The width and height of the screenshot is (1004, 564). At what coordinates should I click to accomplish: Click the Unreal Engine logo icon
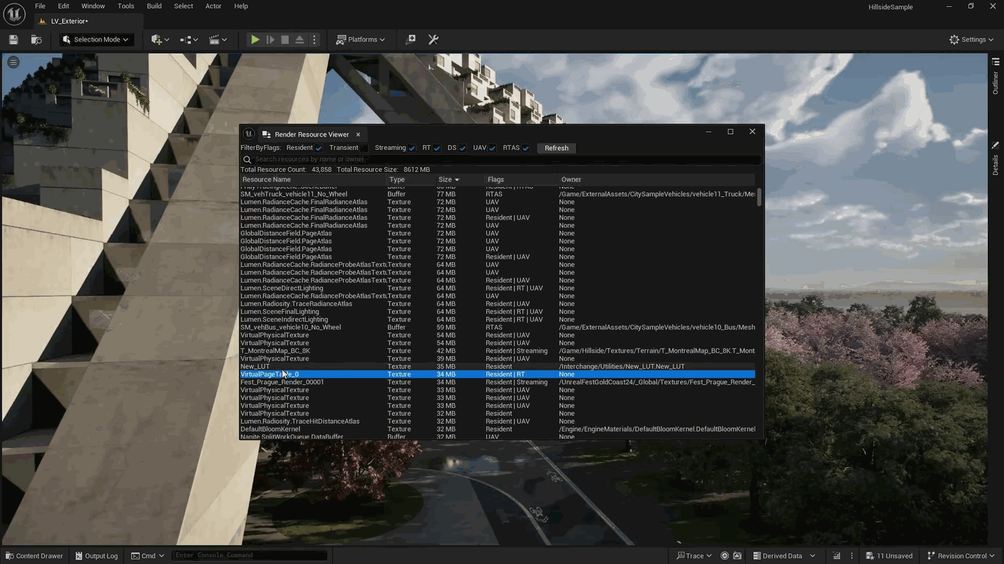(14, 14)
